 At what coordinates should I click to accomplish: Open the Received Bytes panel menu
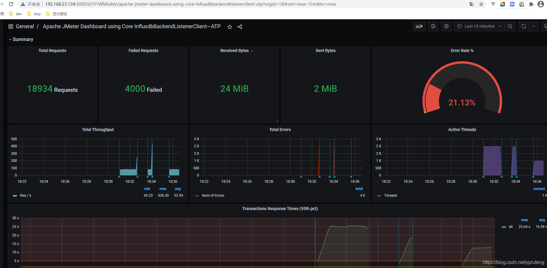tap(237, 51)
